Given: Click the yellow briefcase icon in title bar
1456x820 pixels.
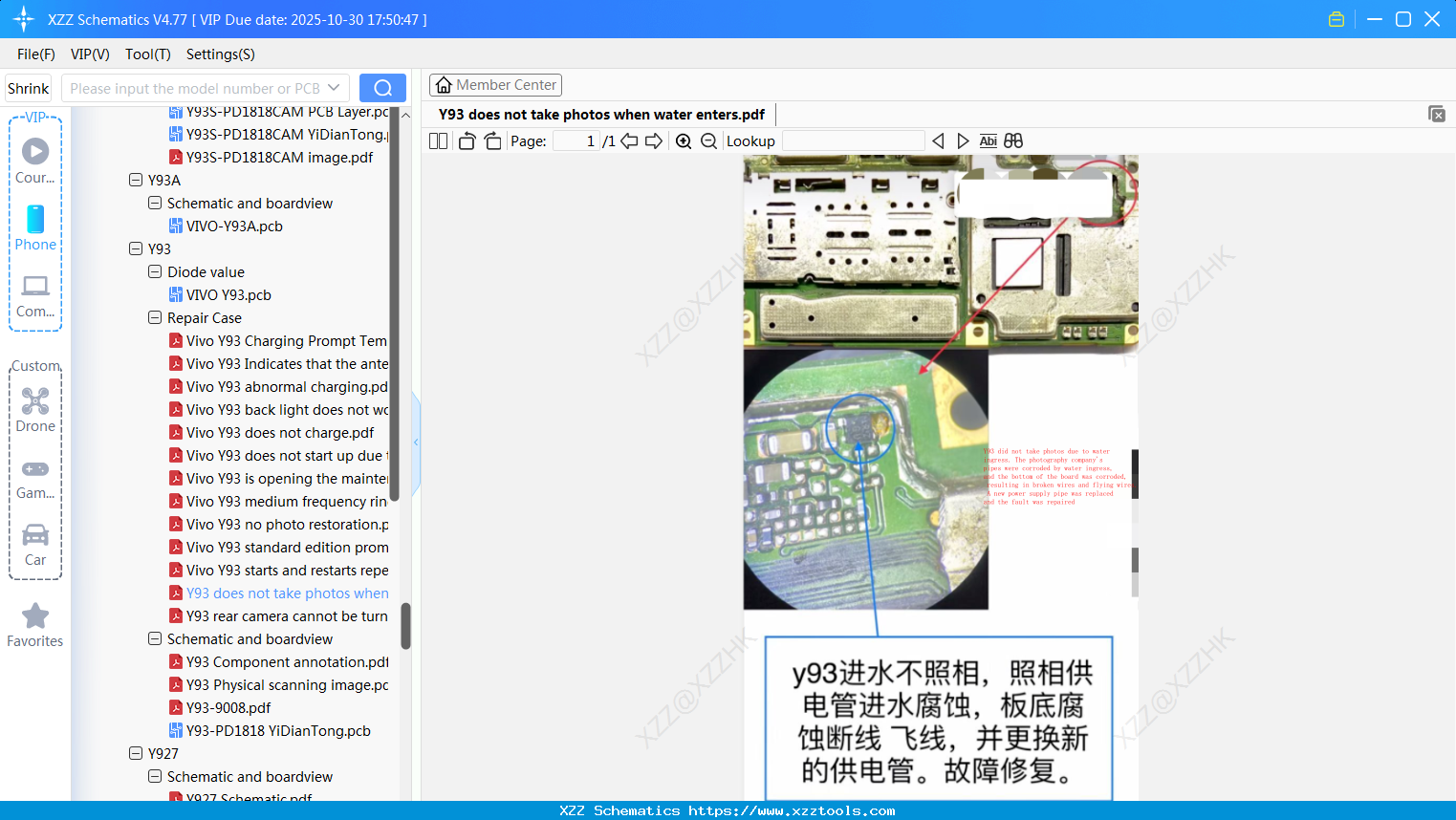Looking at the screenshot, I should pyautogui.click(x=1336, y=19).
